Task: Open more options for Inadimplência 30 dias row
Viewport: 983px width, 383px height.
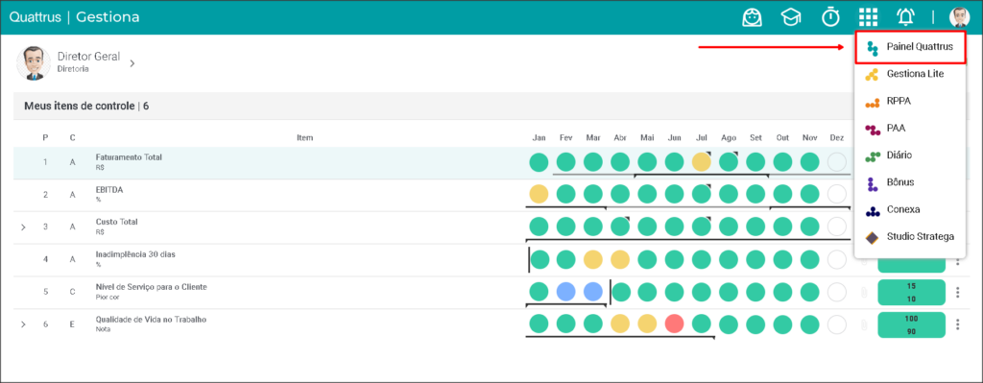Action: [x=957, y=260]
